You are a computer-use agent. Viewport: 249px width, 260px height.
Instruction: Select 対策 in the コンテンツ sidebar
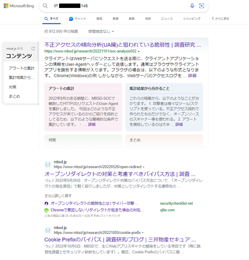click(13, 87)
